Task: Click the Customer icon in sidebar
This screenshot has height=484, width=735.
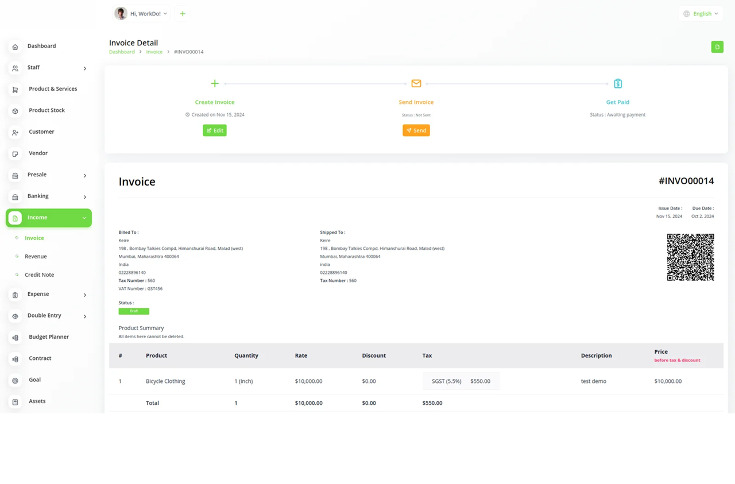Action: pos(16,133)
